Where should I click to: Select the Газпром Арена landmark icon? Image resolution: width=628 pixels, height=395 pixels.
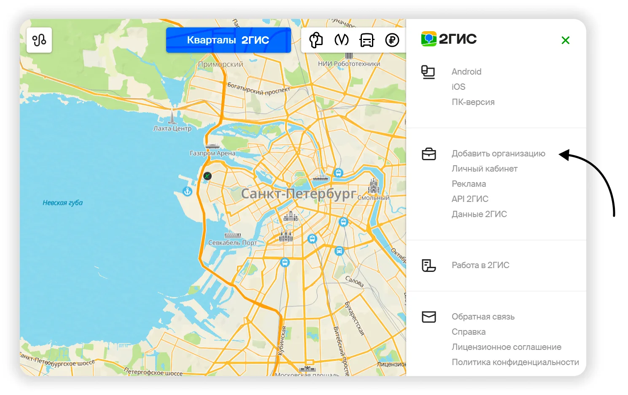click(x=212, y=146)
